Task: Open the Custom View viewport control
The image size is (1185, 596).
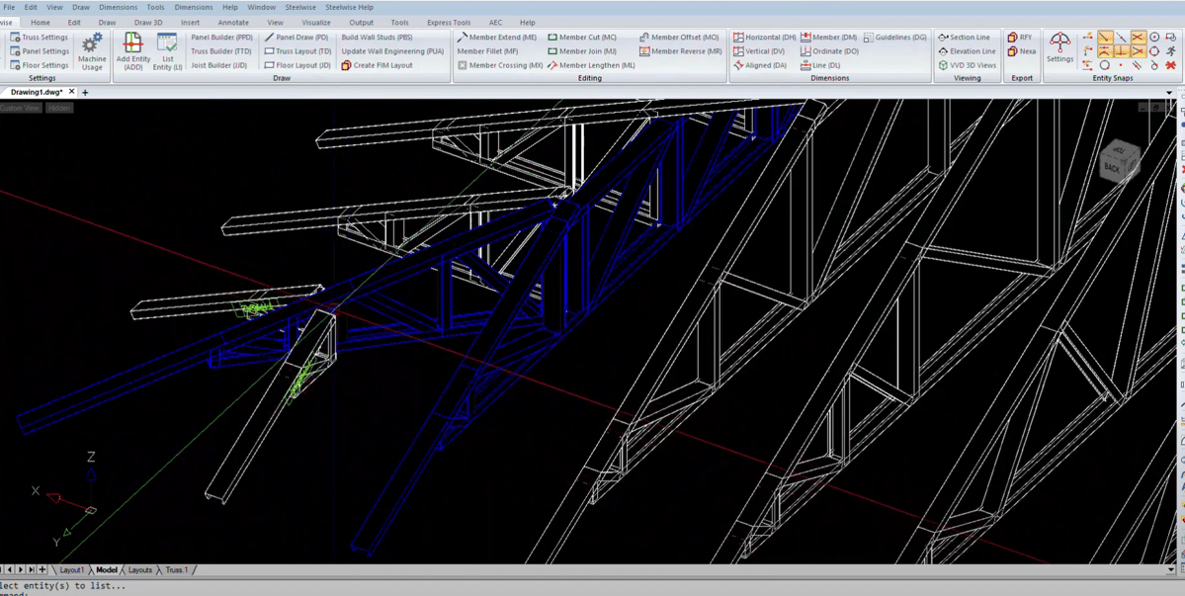Action: tap(20, 108)
